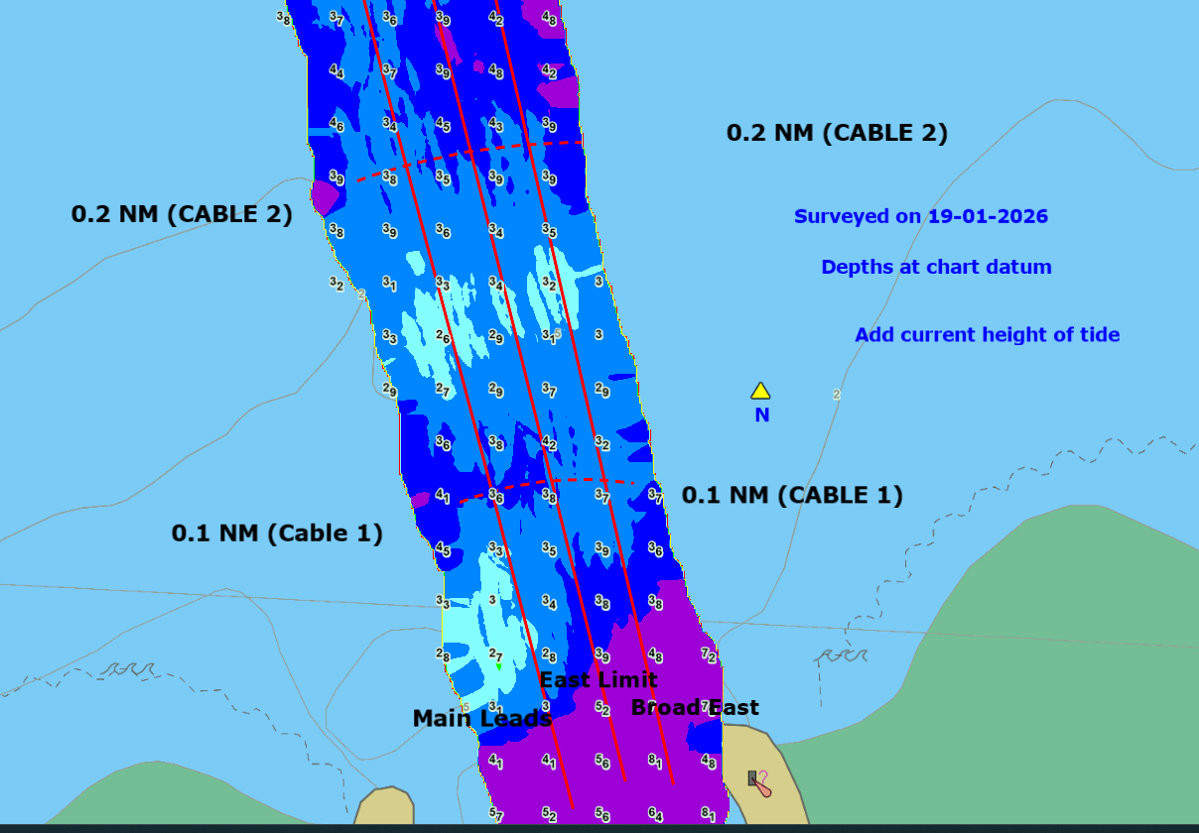
Task: Click the "Surveyed on 19-01-2026" note
Action: 920,216
